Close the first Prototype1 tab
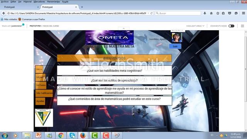This screenshot has height=139, width=247. (x=38, y=7)
